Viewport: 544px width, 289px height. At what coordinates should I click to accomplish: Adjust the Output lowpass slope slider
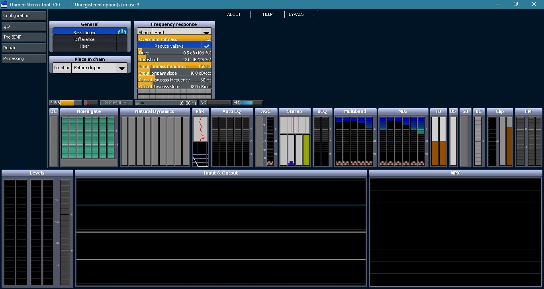pyautogui.click(x=174, y=87)
